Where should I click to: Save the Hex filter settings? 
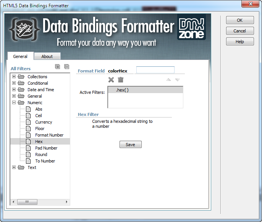click(131, 145)
